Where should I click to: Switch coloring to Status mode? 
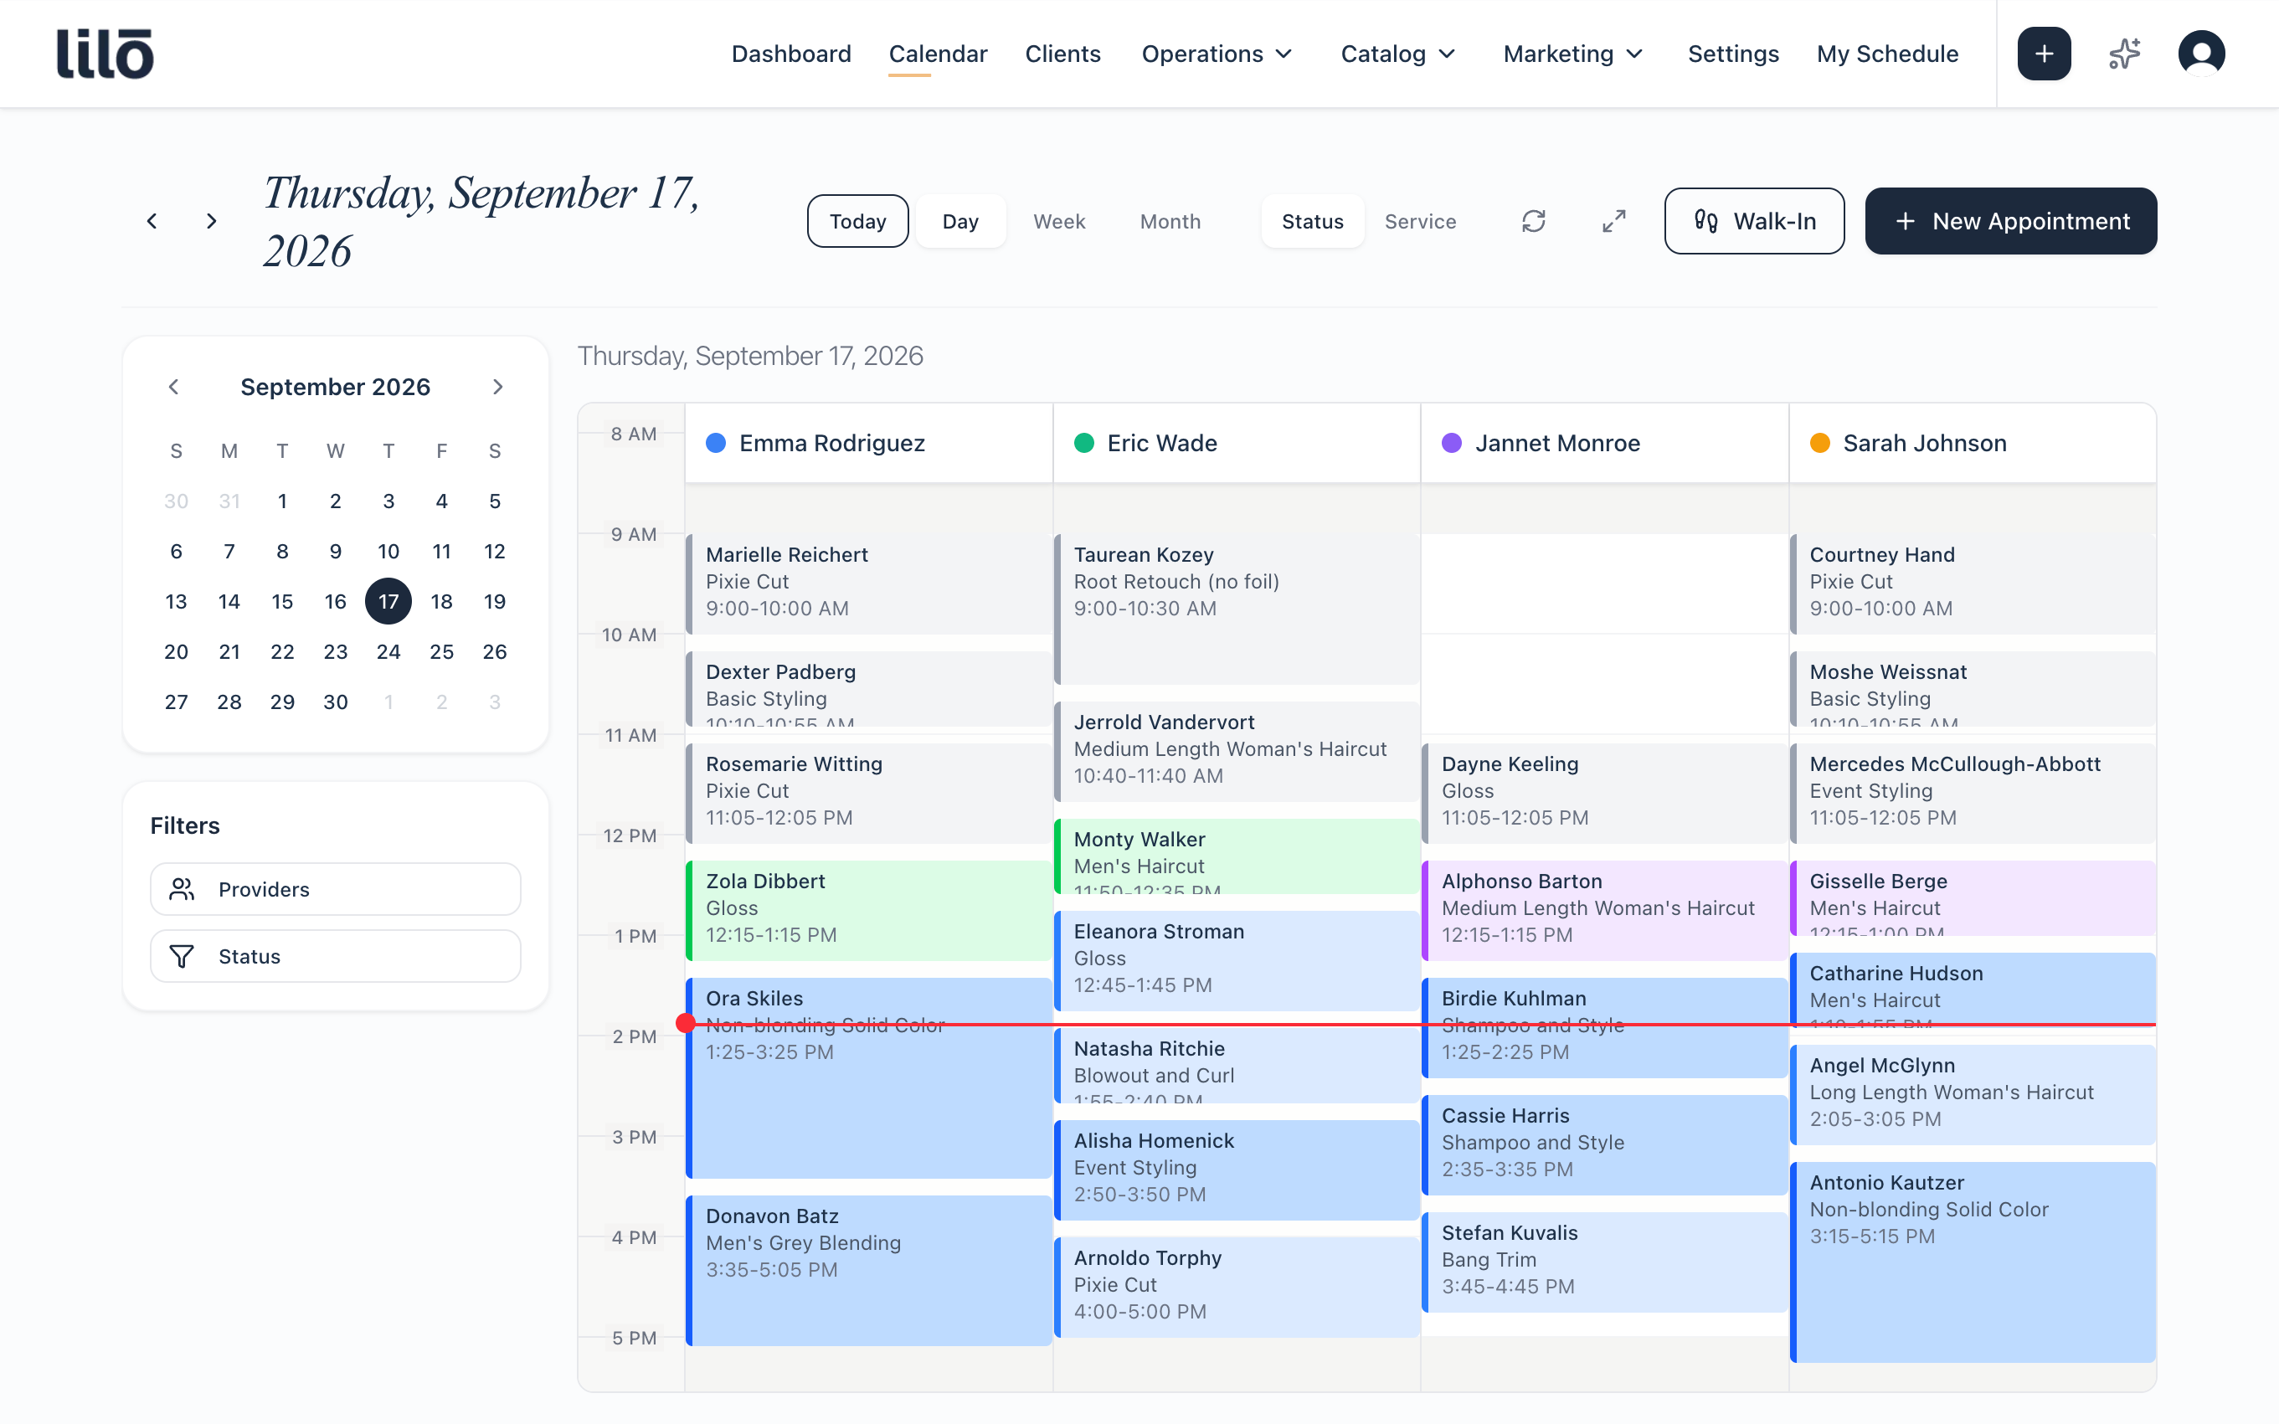1312,221
